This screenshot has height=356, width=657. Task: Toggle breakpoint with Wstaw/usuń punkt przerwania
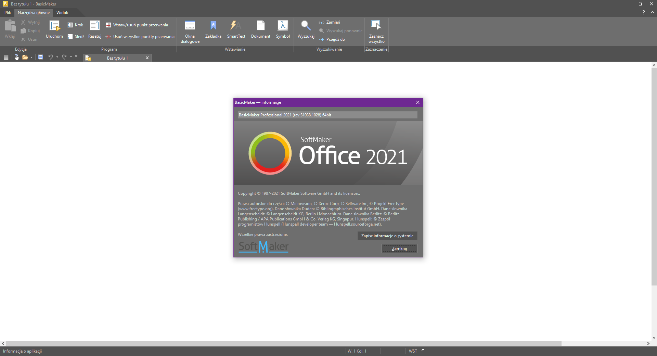point(137,25)
